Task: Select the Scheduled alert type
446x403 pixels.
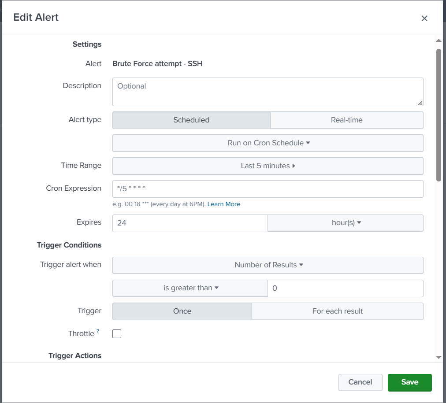Action: click(x=191, y=120)
